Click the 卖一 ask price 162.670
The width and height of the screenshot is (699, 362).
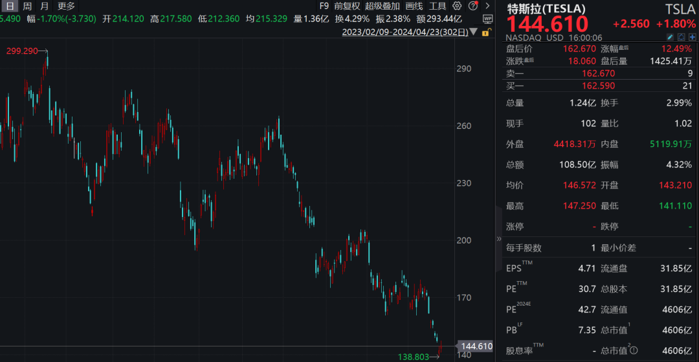(x=598, y=74)
